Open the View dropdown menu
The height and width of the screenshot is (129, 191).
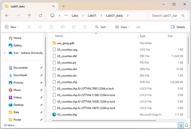122,27
